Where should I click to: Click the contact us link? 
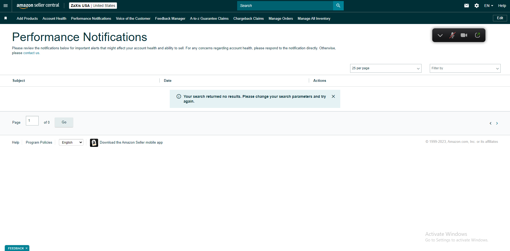pyautogui.click(x=31, y=53)
